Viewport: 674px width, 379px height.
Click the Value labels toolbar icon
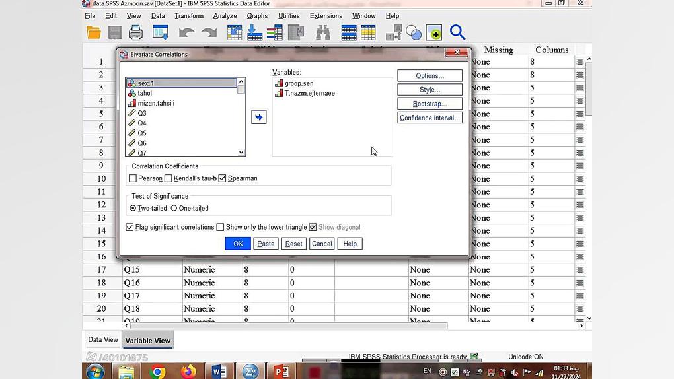[x=433, y=32]
